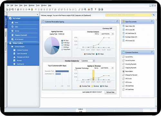Viewport: 161px width, 116px height.
Task: Click the funnel Filter toolbar icon
Action: (x=52, y=9)
